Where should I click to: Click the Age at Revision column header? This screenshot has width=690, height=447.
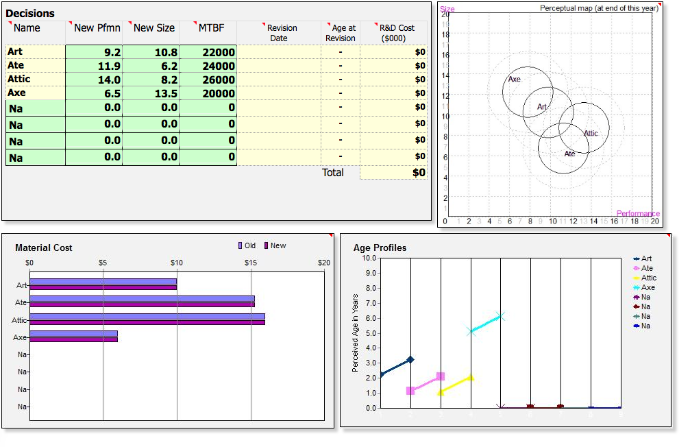(340, 33)
